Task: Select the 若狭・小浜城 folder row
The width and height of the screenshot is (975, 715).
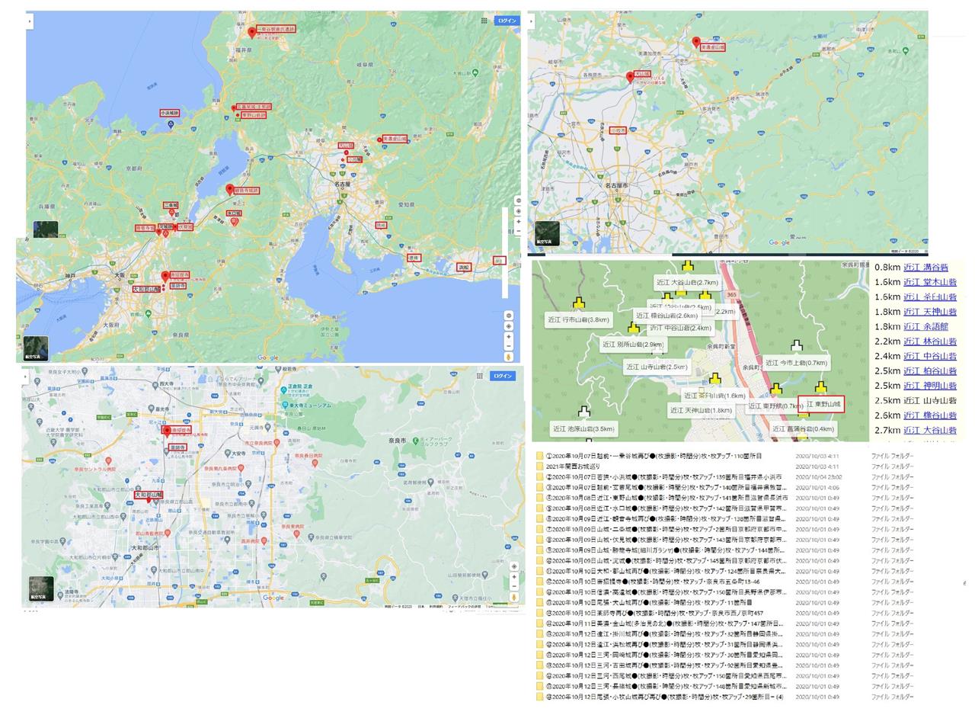Action: point(724,477)
